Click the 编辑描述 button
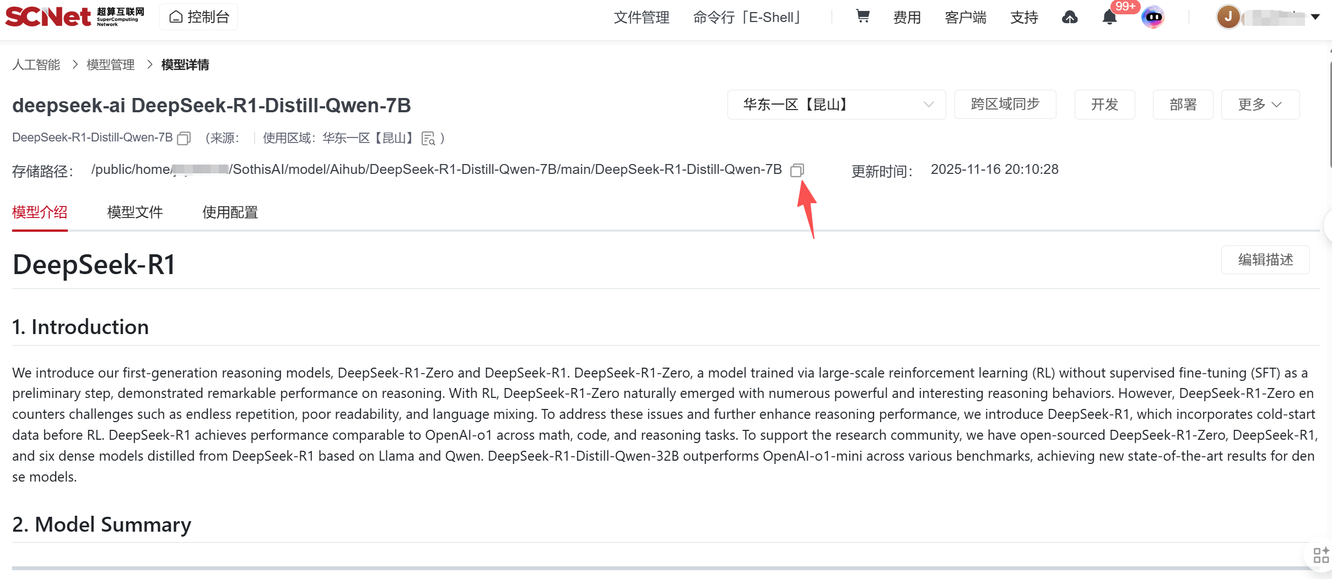The image size is (1332, 579). tap(1265, 260)
